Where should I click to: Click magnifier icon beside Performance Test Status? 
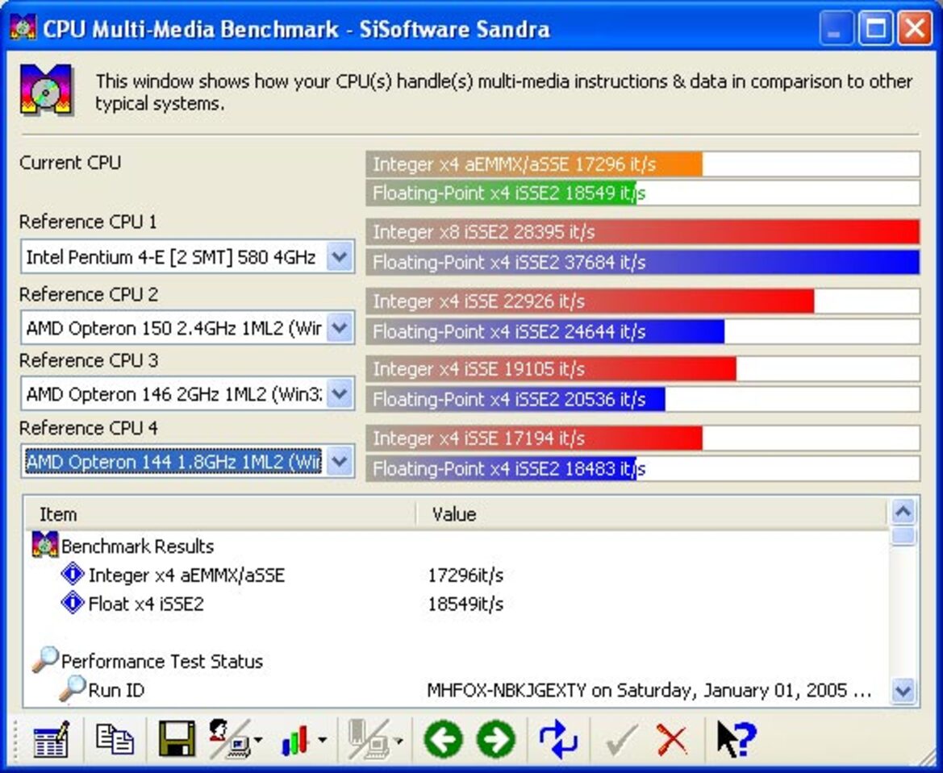coord(45,659)
